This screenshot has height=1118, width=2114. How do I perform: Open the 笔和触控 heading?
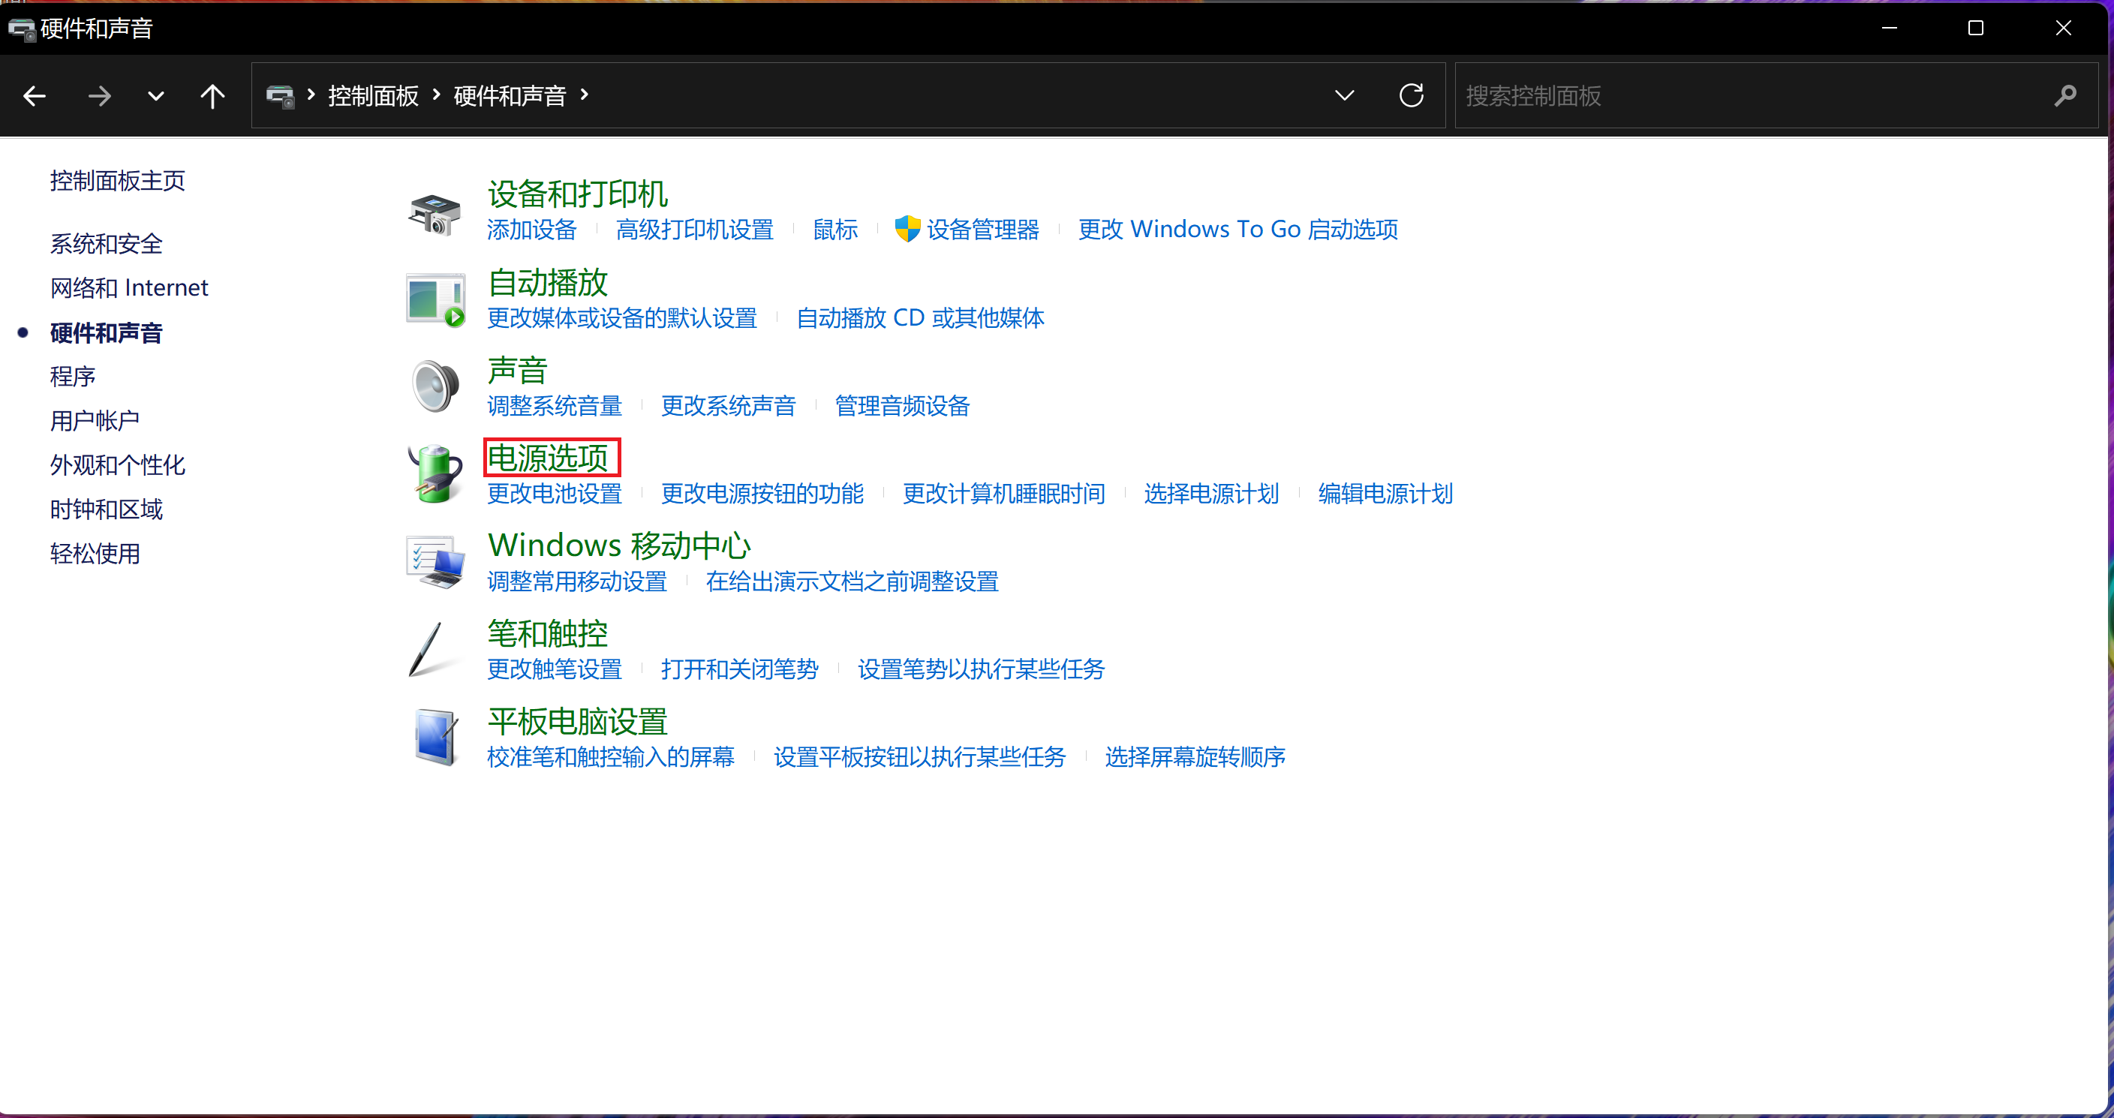click(547, 634)
